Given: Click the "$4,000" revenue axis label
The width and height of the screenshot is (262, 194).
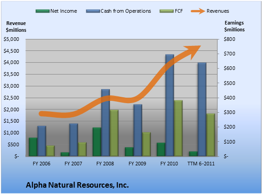Looking at the screenshot, I should coord(11,63).
